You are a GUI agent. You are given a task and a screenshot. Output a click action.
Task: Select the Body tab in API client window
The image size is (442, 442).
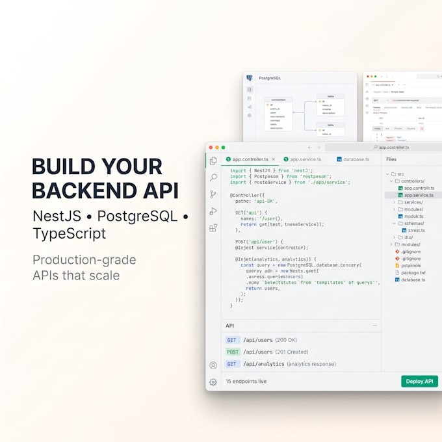point(419,107)
